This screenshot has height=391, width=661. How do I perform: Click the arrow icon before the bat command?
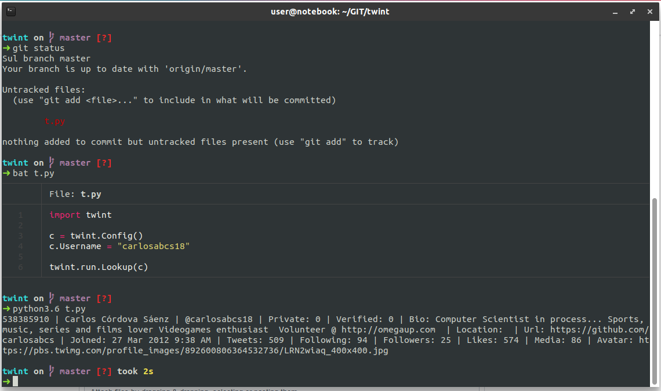(5, 173)
